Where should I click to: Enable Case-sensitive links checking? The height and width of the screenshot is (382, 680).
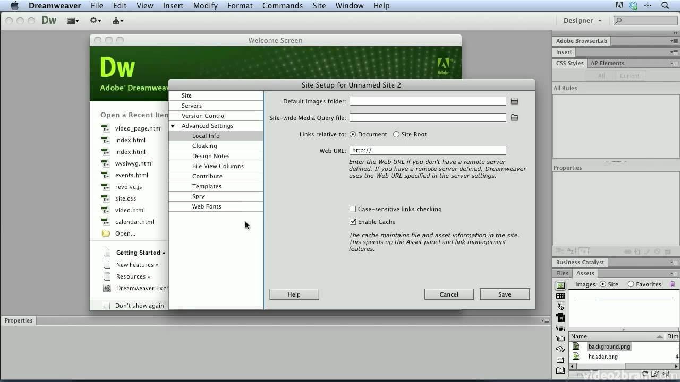coord(353,209)
